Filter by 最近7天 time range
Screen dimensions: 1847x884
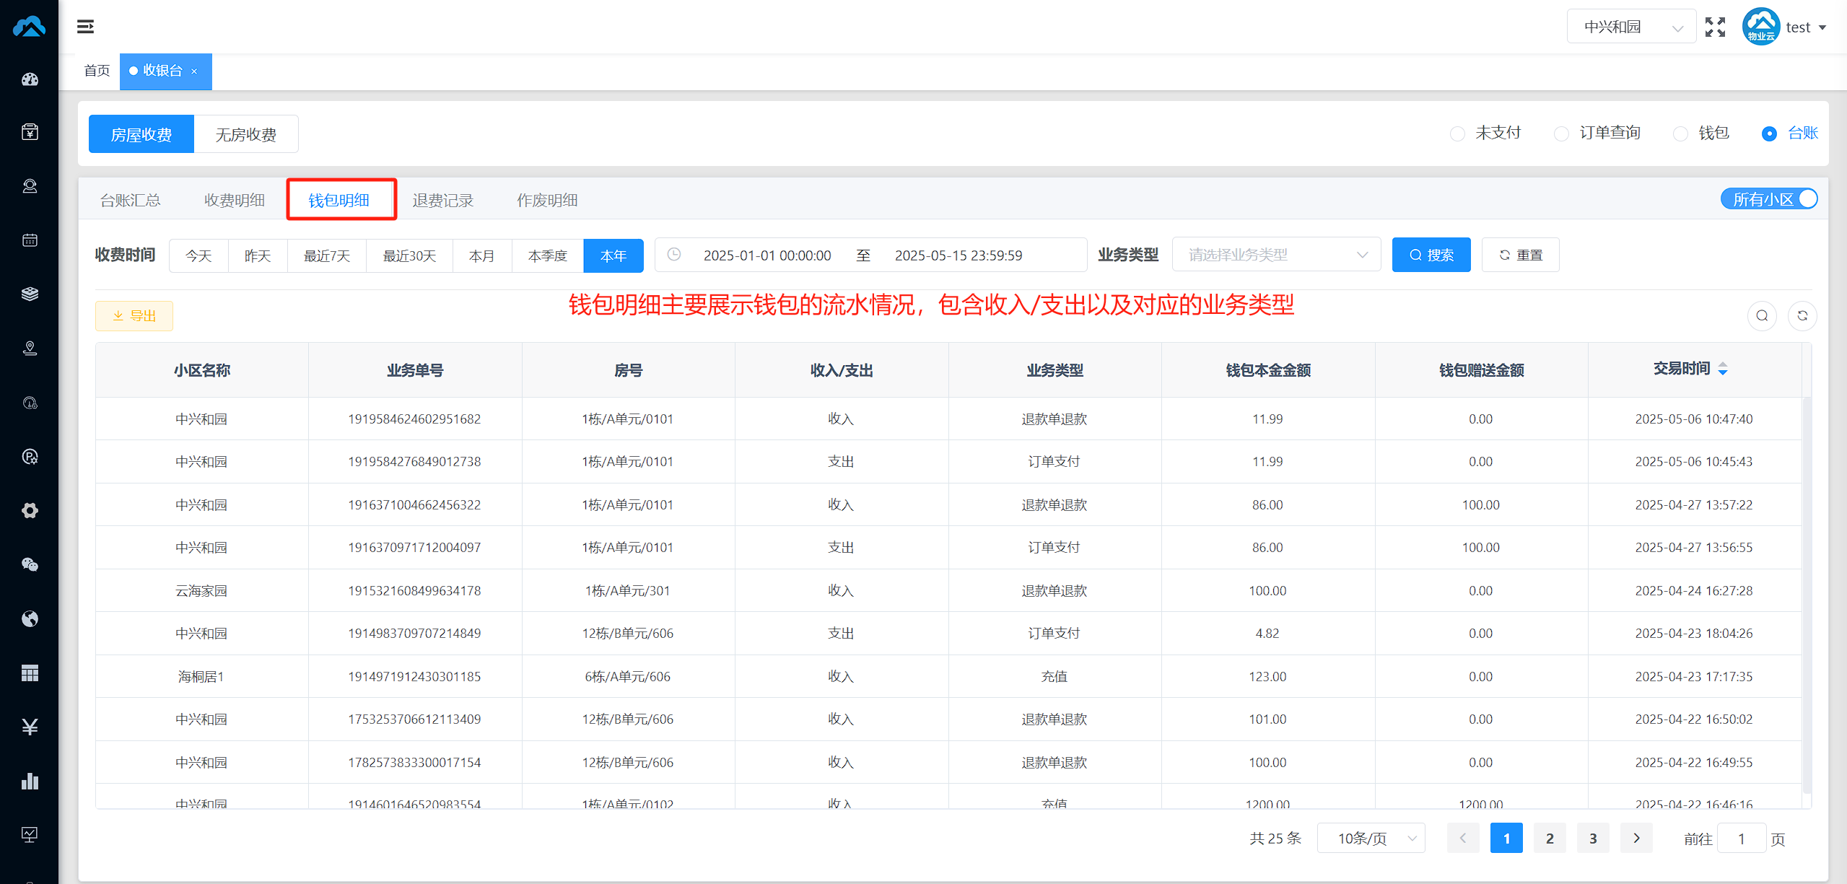point(327,255)
